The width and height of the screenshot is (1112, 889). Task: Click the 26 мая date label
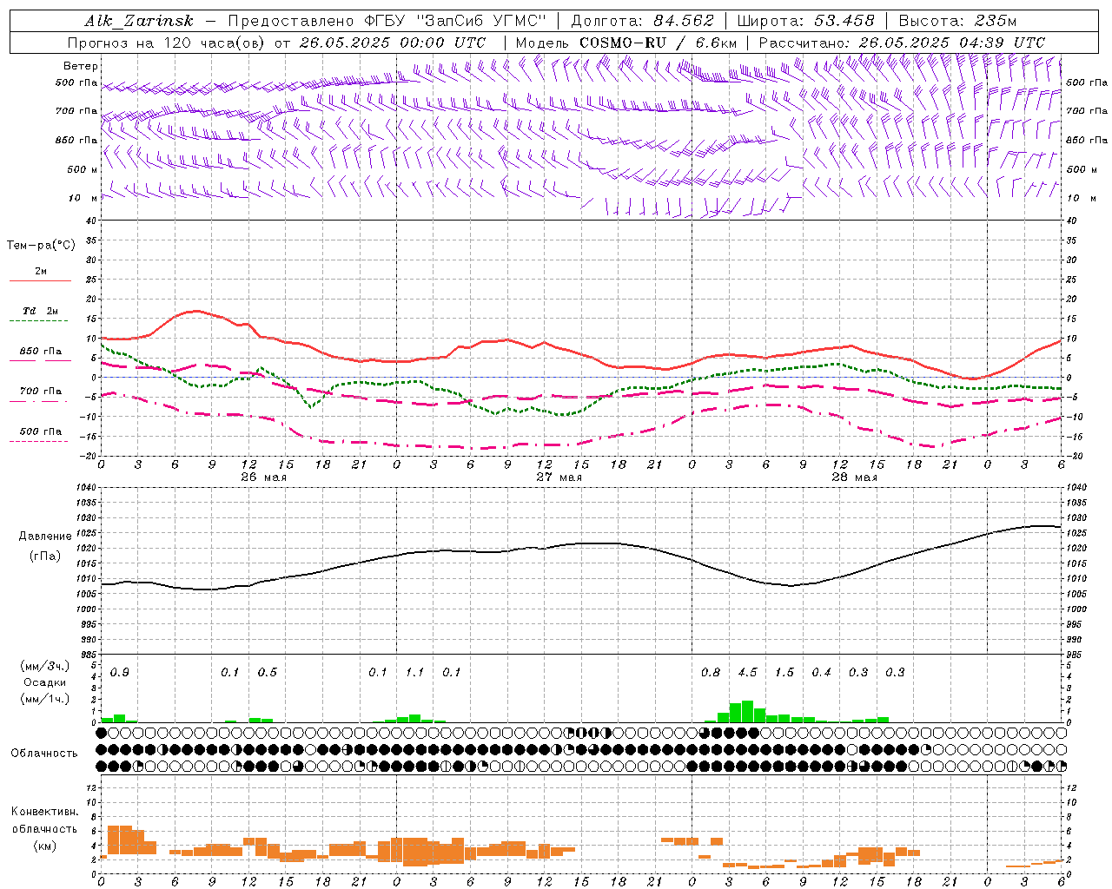(263, 477)
